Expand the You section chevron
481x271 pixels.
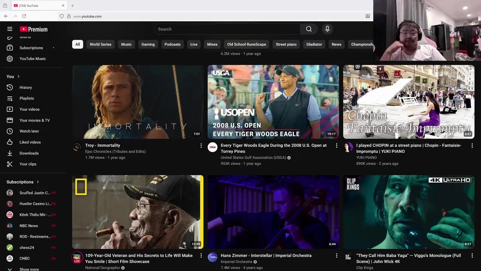point(18,76)
